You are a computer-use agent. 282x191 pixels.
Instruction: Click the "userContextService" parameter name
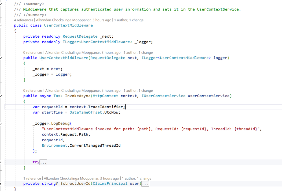[x=209, y=96]
